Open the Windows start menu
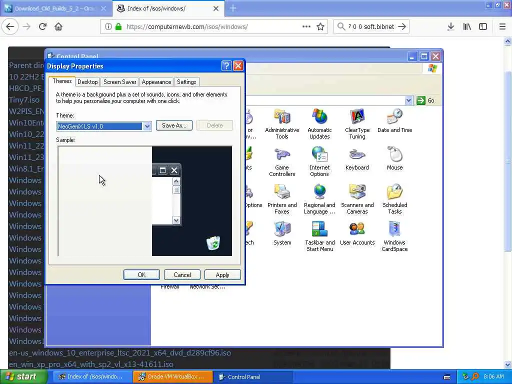This screenshot has width=512, height=384. pyautogui.click(x=23, y=376)
